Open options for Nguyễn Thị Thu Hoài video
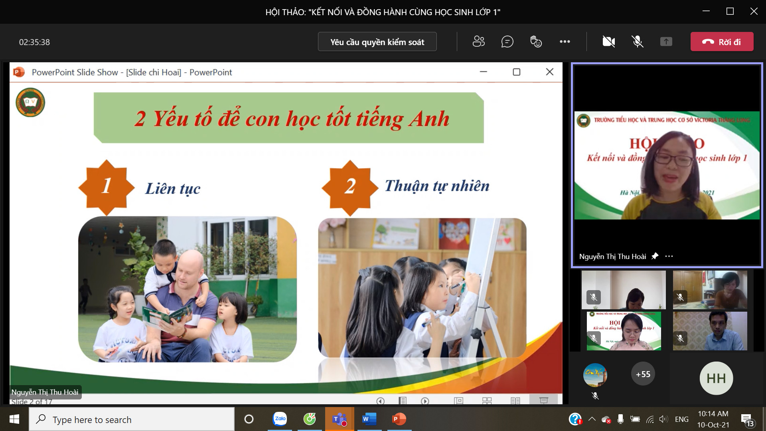 tap(669, 257)
